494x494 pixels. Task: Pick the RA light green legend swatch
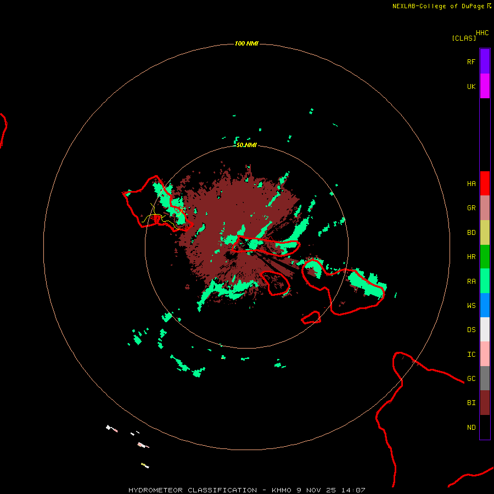coord(485,281)
